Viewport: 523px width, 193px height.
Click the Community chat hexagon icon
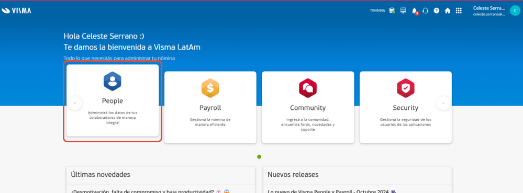click(308, 88)
